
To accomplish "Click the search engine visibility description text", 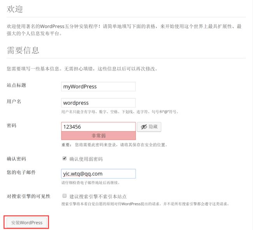I will coord(146,204).
